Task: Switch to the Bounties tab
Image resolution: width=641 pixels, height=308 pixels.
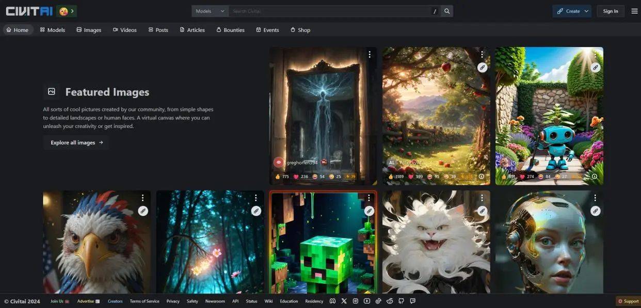Action: pyautogui.click(x=230, y=30)
